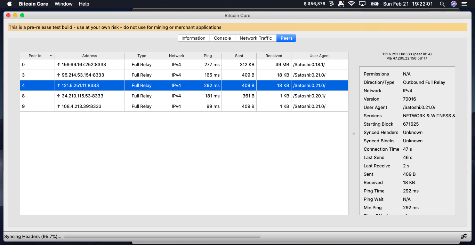Switch to the Console tab
Viewport: 475px width, 245px height.
(x=222, y=38)
